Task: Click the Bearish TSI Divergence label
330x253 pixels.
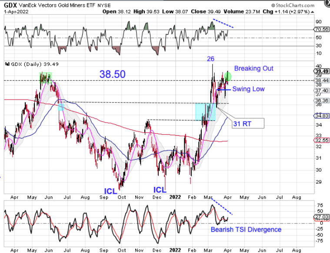Action: click(x=246, y=230)
